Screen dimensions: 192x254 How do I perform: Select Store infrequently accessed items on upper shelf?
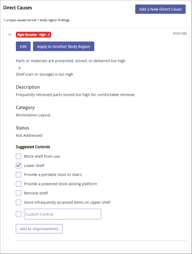tap(18, 202)
